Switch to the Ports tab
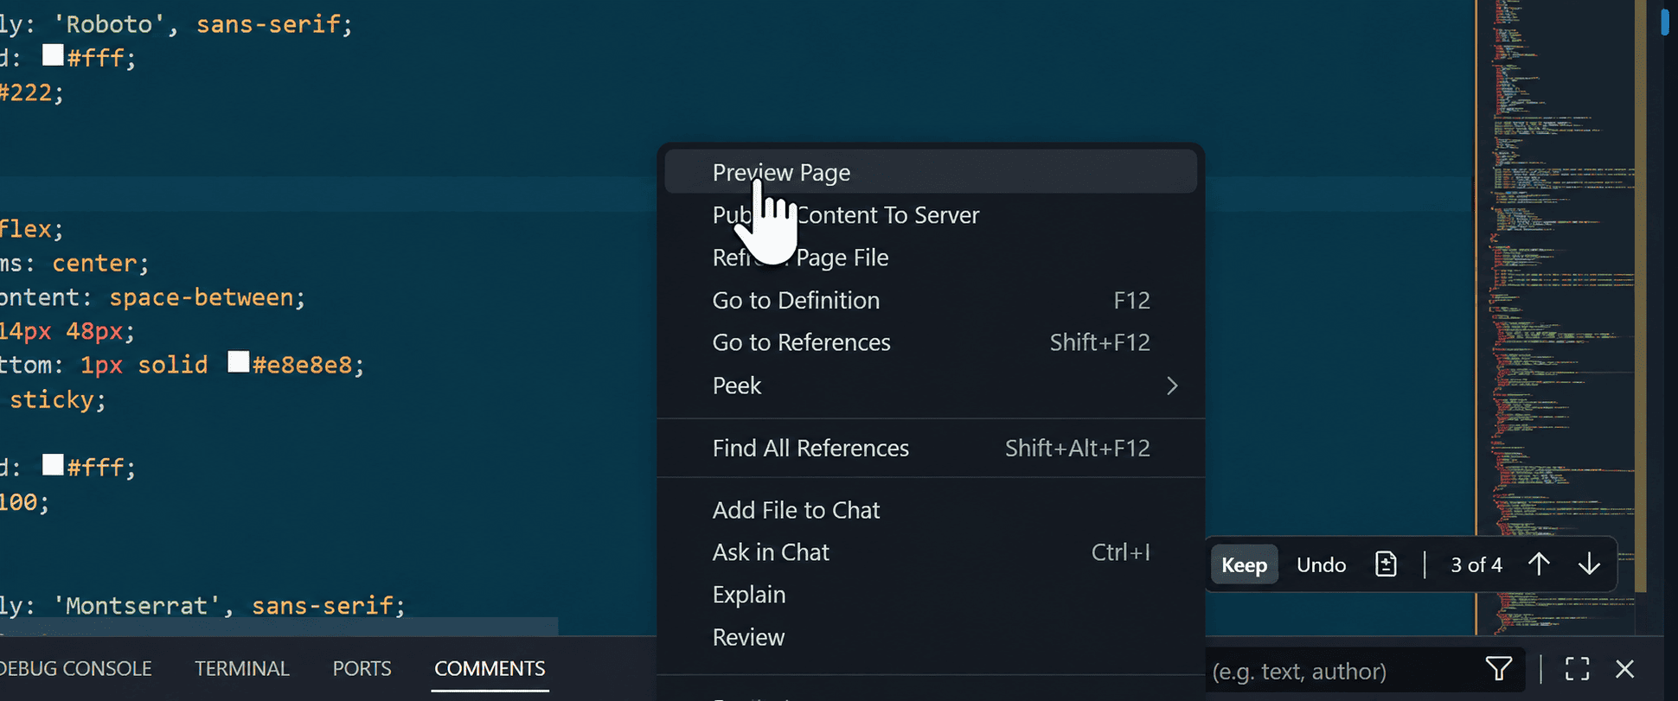 pyautogui.click(x=362, y=668)
